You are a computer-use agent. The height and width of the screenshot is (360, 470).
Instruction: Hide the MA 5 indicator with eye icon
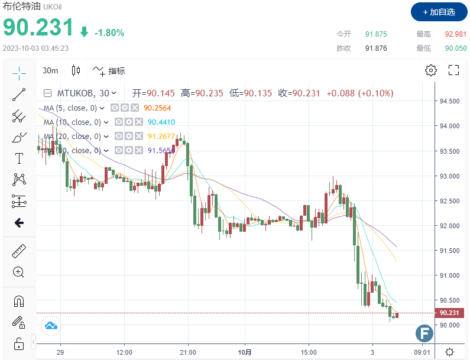coord(115,108)
